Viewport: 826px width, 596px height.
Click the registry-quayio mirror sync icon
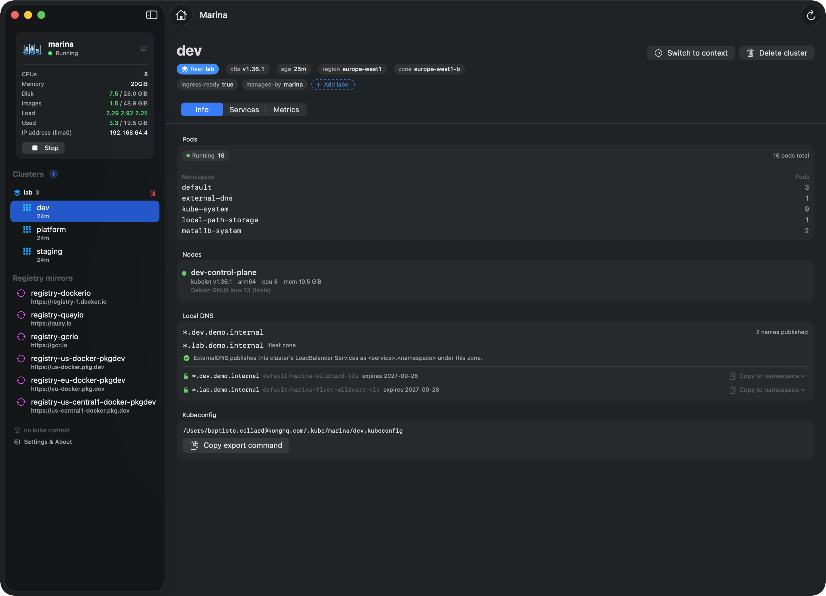click(x=21, y=315)
